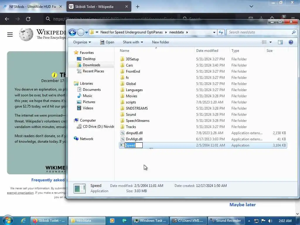Click the Libraries icon in navigation pane

tap(76, 83)
